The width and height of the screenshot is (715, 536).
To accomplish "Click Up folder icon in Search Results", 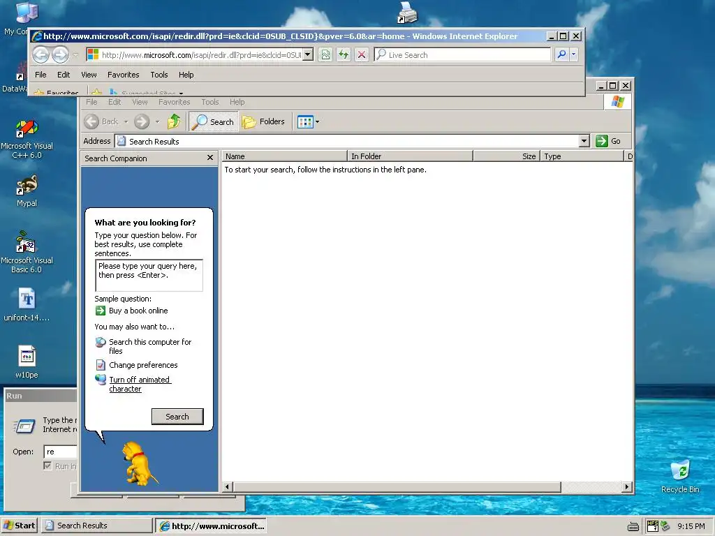I will (174, 121).
